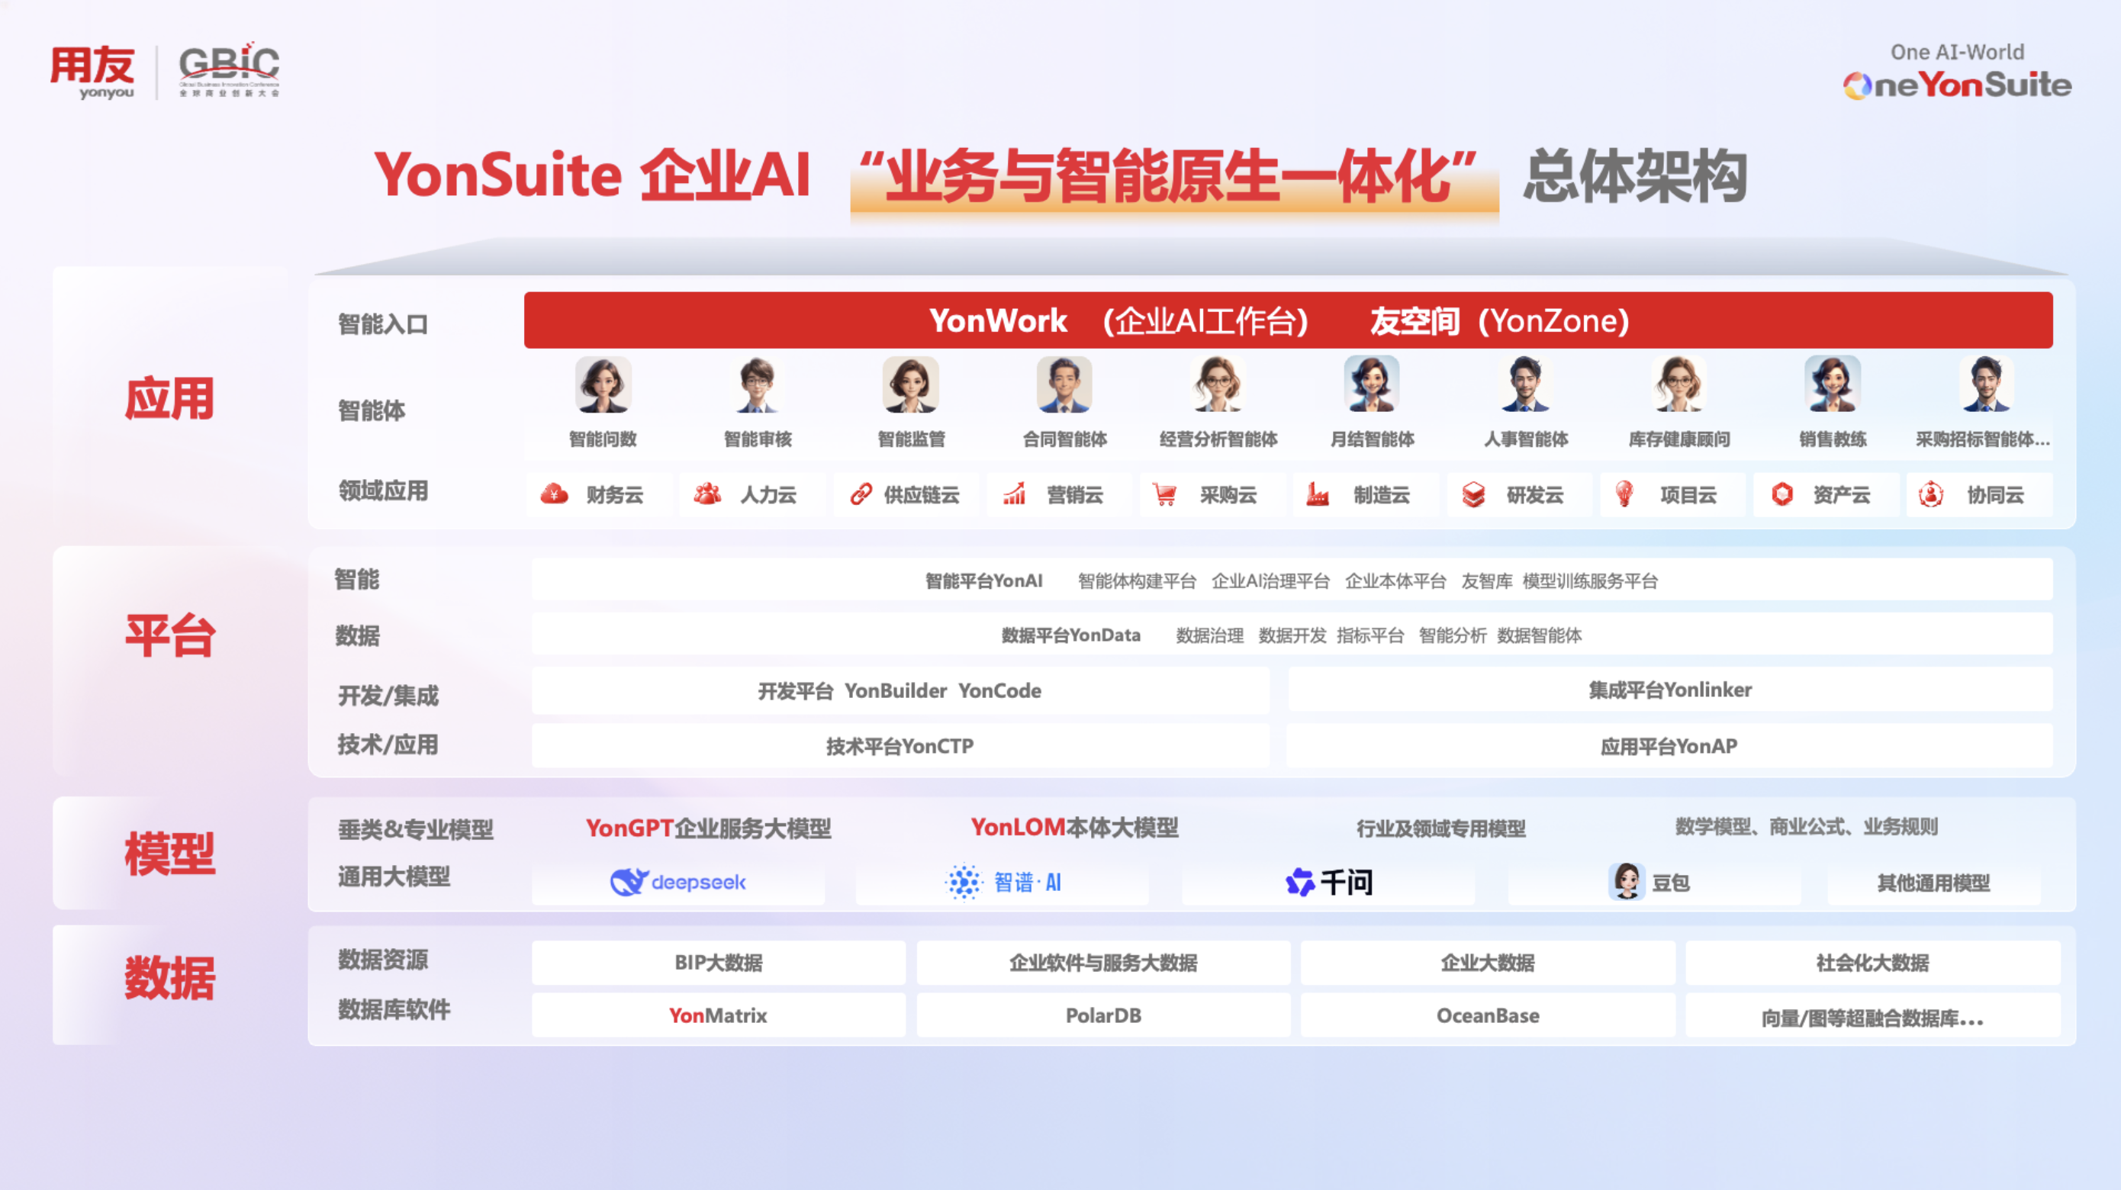This screenshot has width=2121, height=1190.
Task: Click the 研发云 stacked layers icon
Action: click(1473, 494)
